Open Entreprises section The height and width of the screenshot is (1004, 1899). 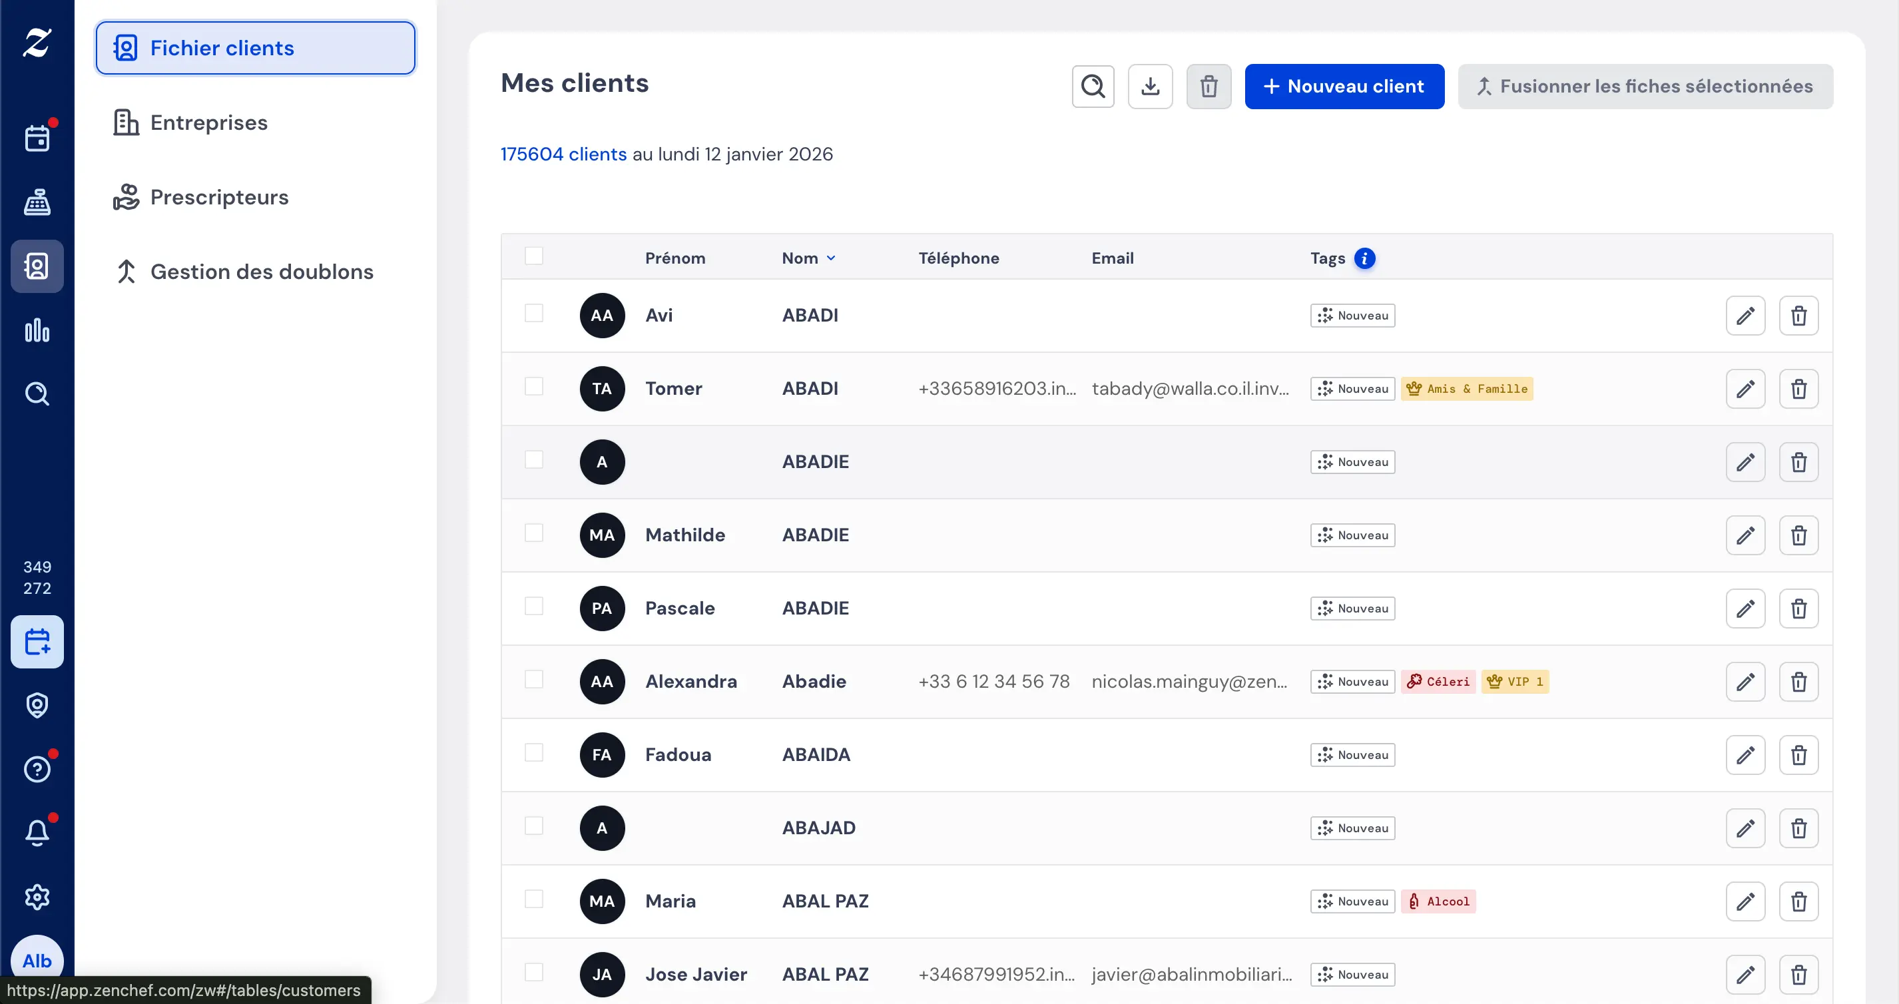click(x=208, y=123)
